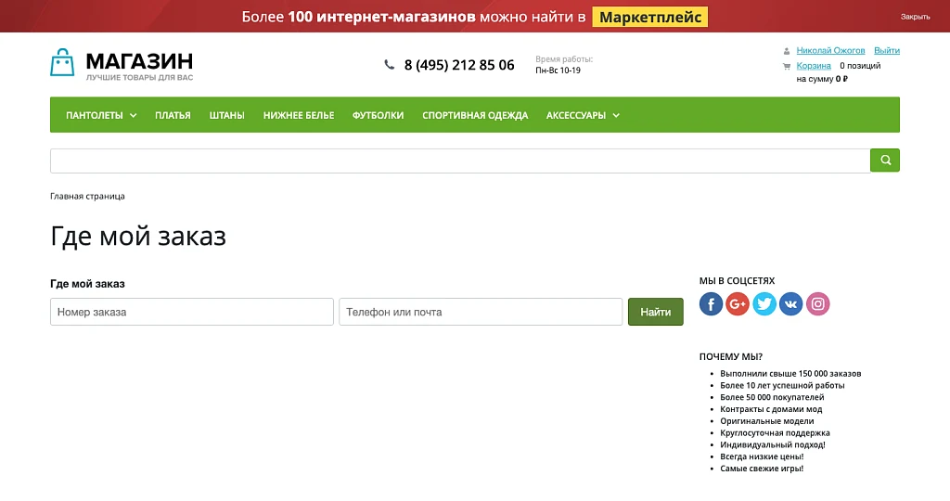The height and width of the screenshot is (501, 950).
Task: Click the МАГАЗИН store title
Action: pos(139,61)
